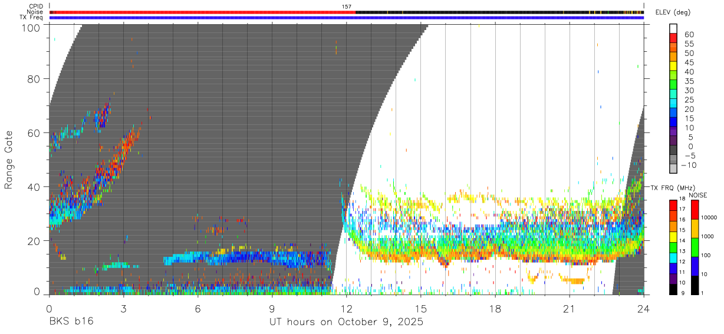Click the NOISE scale label 10000
The width and height of the screenshot is (724, 334).
[708, 217]
